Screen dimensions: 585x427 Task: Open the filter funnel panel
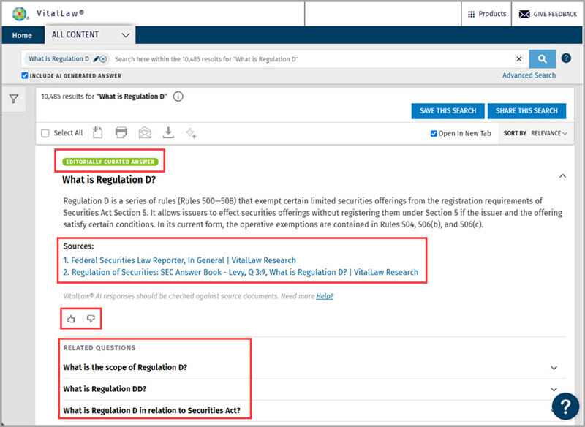point(14,99)
